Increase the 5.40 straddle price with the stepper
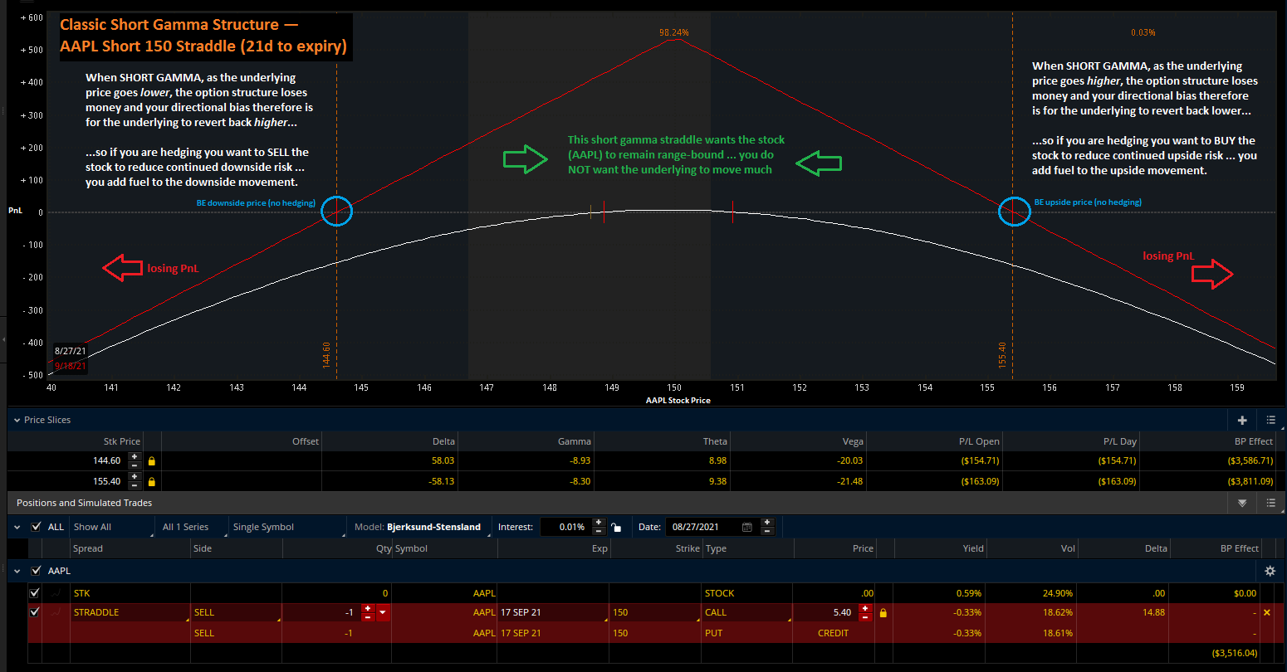Image resolution: width=1287 pixels, height=672 pixels. tap(865, 608)
